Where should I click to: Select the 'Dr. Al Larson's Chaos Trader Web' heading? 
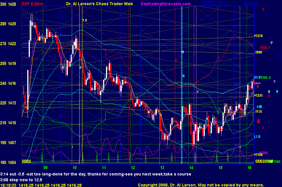coord(99,4)
